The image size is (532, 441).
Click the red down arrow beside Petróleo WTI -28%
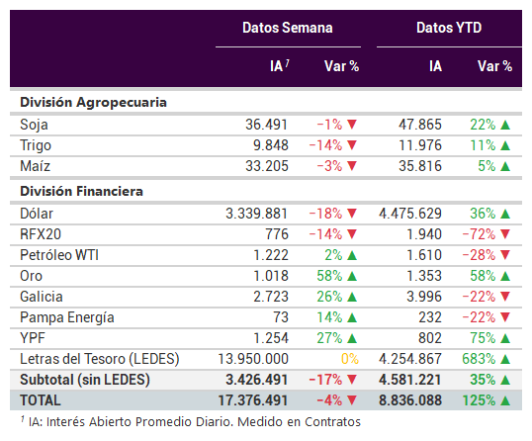(505, 255)
